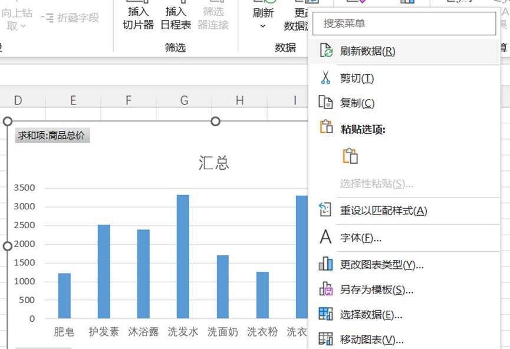The height and width of the screenshot is (349, 510).
Task: Click 折叠字段 in the ribbon
Action: pyautogui.click(x=70, y=18)
